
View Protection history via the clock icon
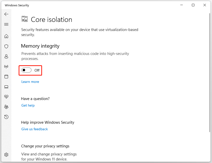6,117
